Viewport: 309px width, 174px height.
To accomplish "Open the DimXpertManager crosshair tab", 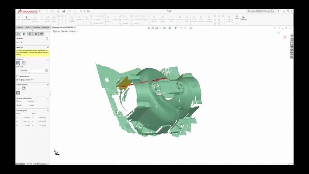I will click(x=36, y=34).
